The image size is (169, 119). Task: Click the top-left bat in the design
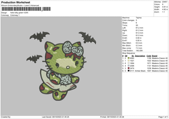point(39,36)
